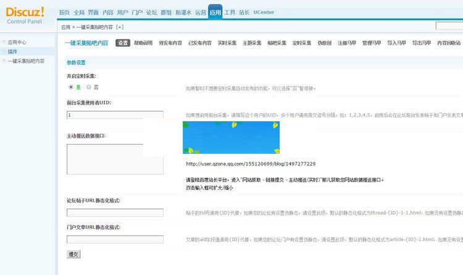Click the 主动推送数据接口 text area

(115, 159)
